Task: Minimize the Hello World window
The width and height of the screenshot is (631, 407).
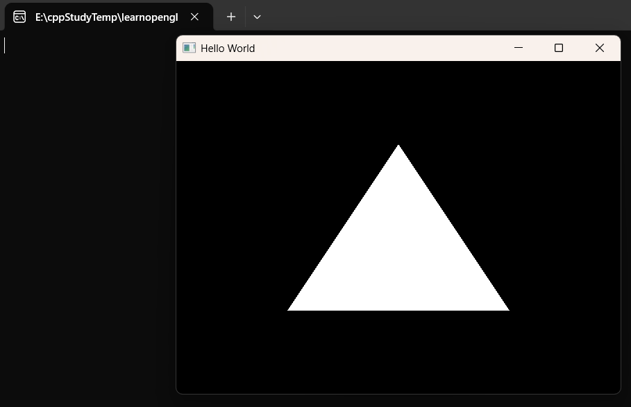Action: click(519, 48)
